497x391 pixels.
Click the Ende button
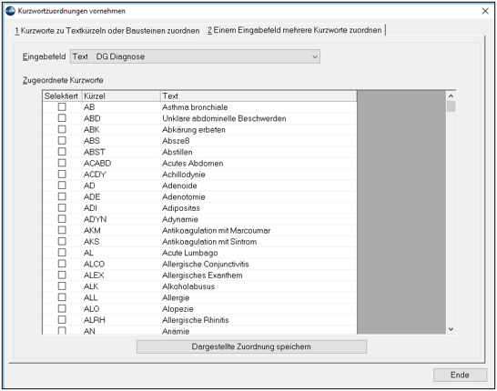(460, 375)
